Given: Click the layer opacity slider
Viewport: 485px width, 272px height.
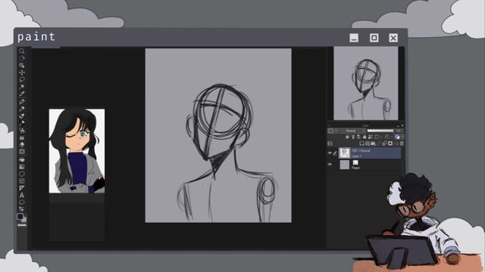Looking at the screenshot, I should click(x=380, y=131).
